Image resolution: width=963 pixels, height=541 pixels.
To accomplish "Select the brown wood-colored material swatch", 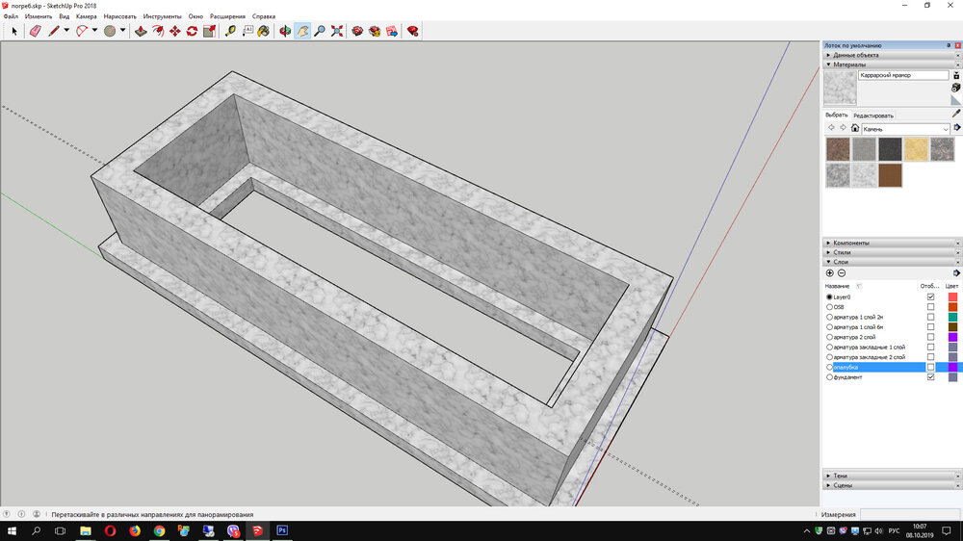I will 891,174.
